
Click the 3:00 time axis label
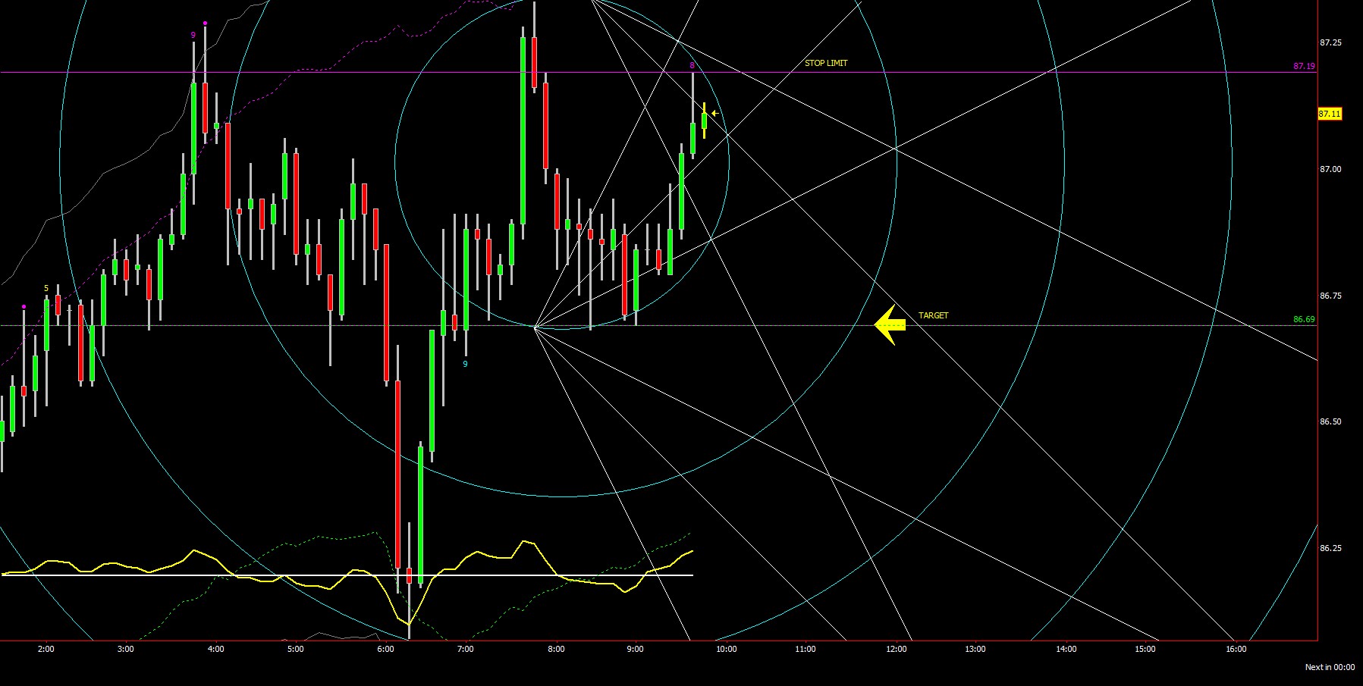(x=126, y=649)
